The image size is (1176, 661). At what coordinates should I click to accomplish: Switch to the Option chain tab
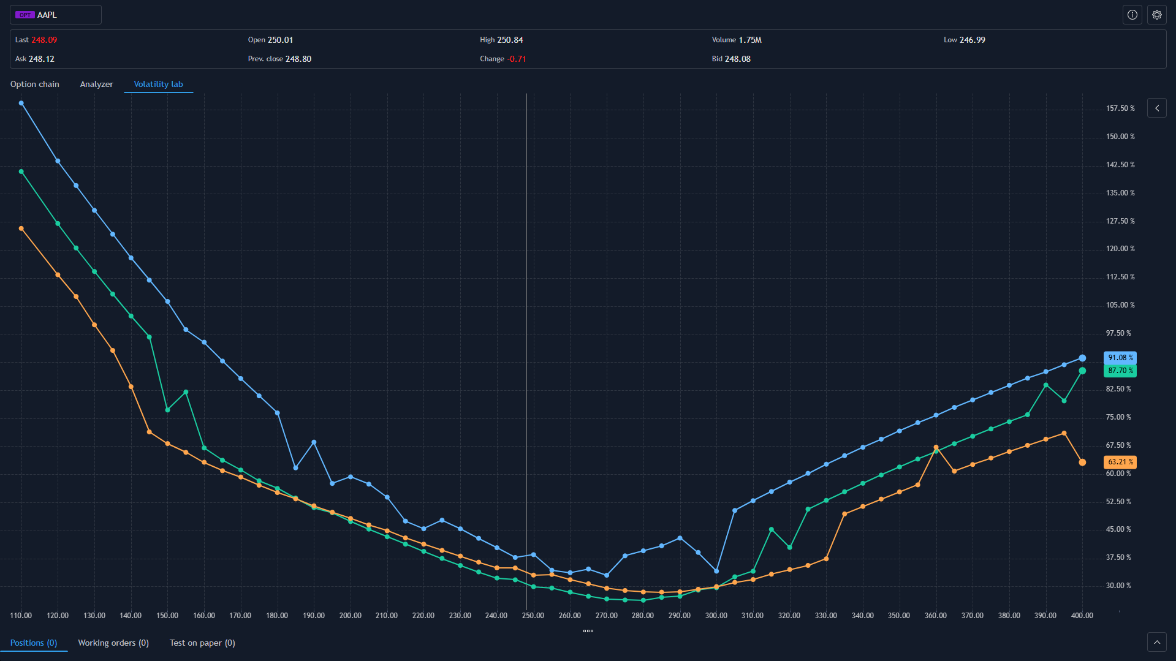point(34,84)
